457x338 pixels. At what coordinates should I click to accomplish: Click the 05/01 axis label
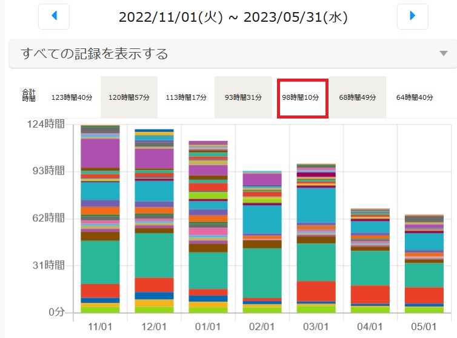(x=424, y=327)
